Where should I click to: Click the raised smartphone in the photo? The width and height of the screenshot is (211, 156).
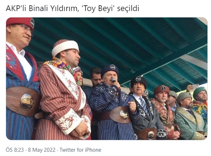tap(196, 86)
